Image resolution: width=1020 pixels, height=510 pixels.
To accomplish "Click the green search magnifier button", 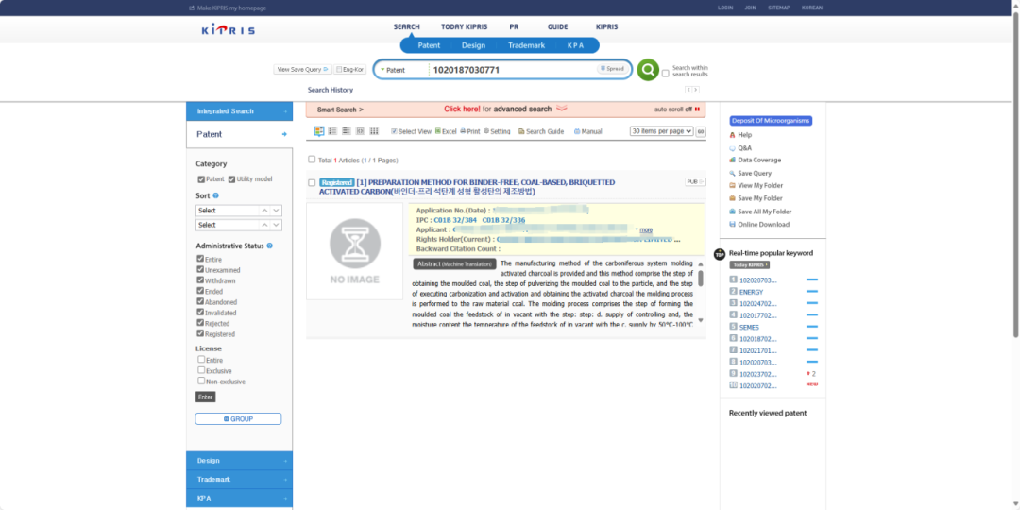I will click(648, 70).
